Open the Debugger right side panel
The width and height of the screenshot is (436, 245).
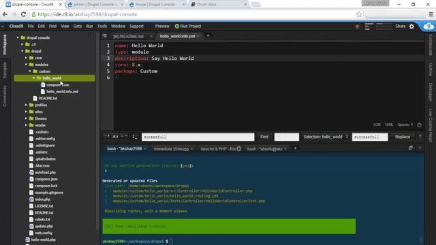click(x=431, y=92)
